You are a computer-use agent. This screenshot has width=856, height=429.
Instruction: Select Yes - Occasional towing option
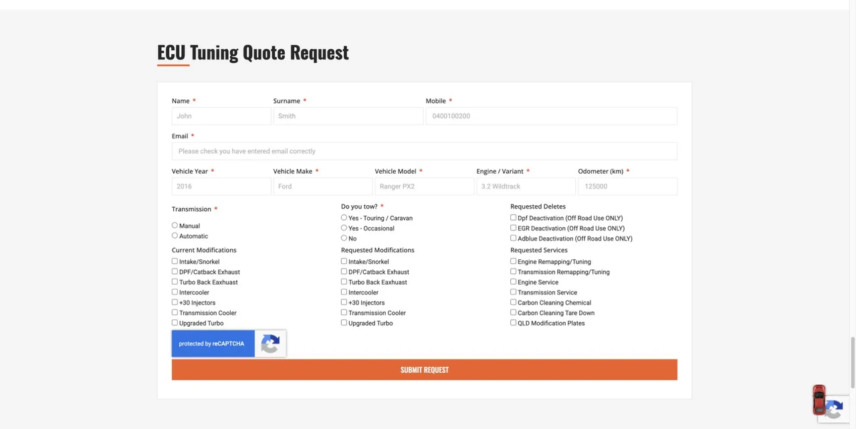(344, 227)
